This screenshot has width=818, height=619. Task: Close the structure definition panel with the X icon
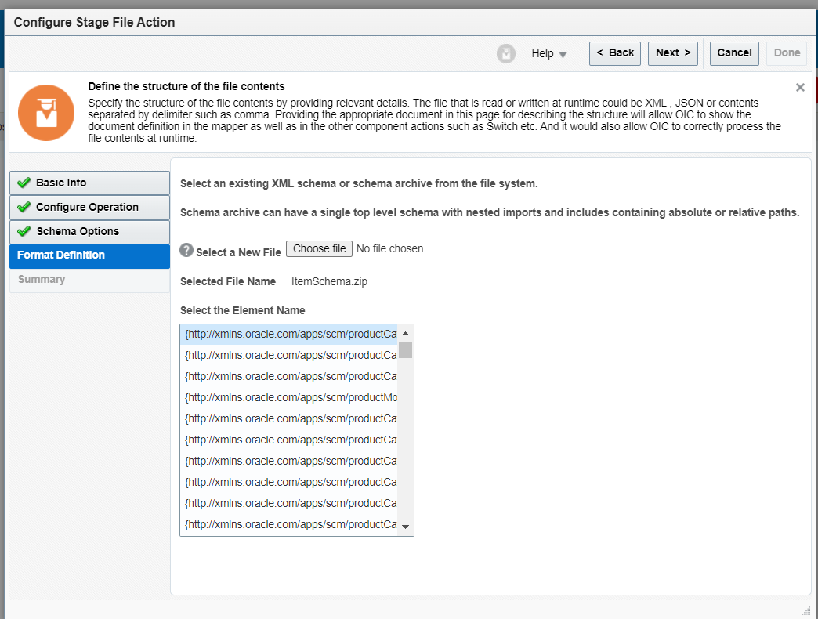800,87
